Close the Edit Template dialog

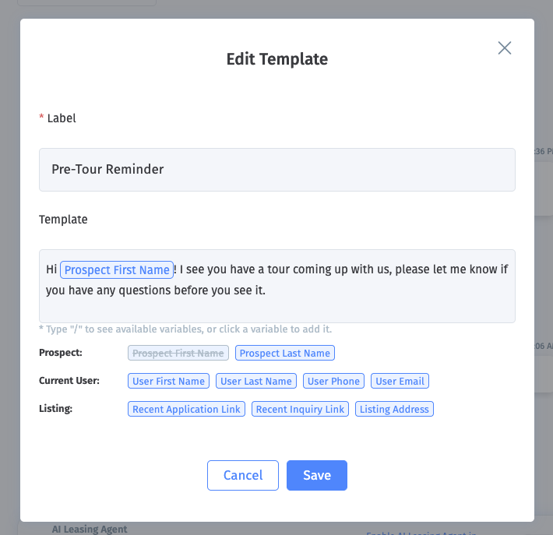point(505,48)
